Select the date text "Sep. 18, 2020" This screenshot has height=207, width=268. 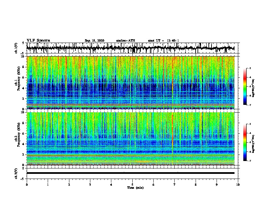tap(94, 41)
